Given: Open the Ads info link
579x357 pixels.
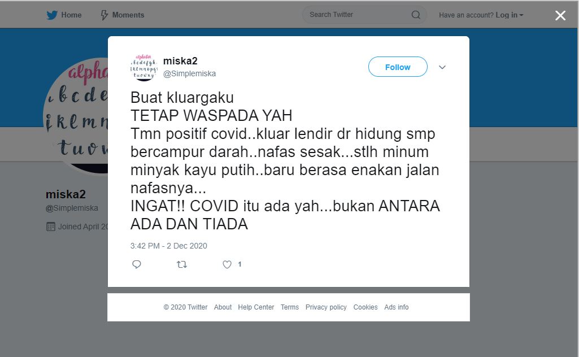Looking at the screenshot, I should (396, 307).
